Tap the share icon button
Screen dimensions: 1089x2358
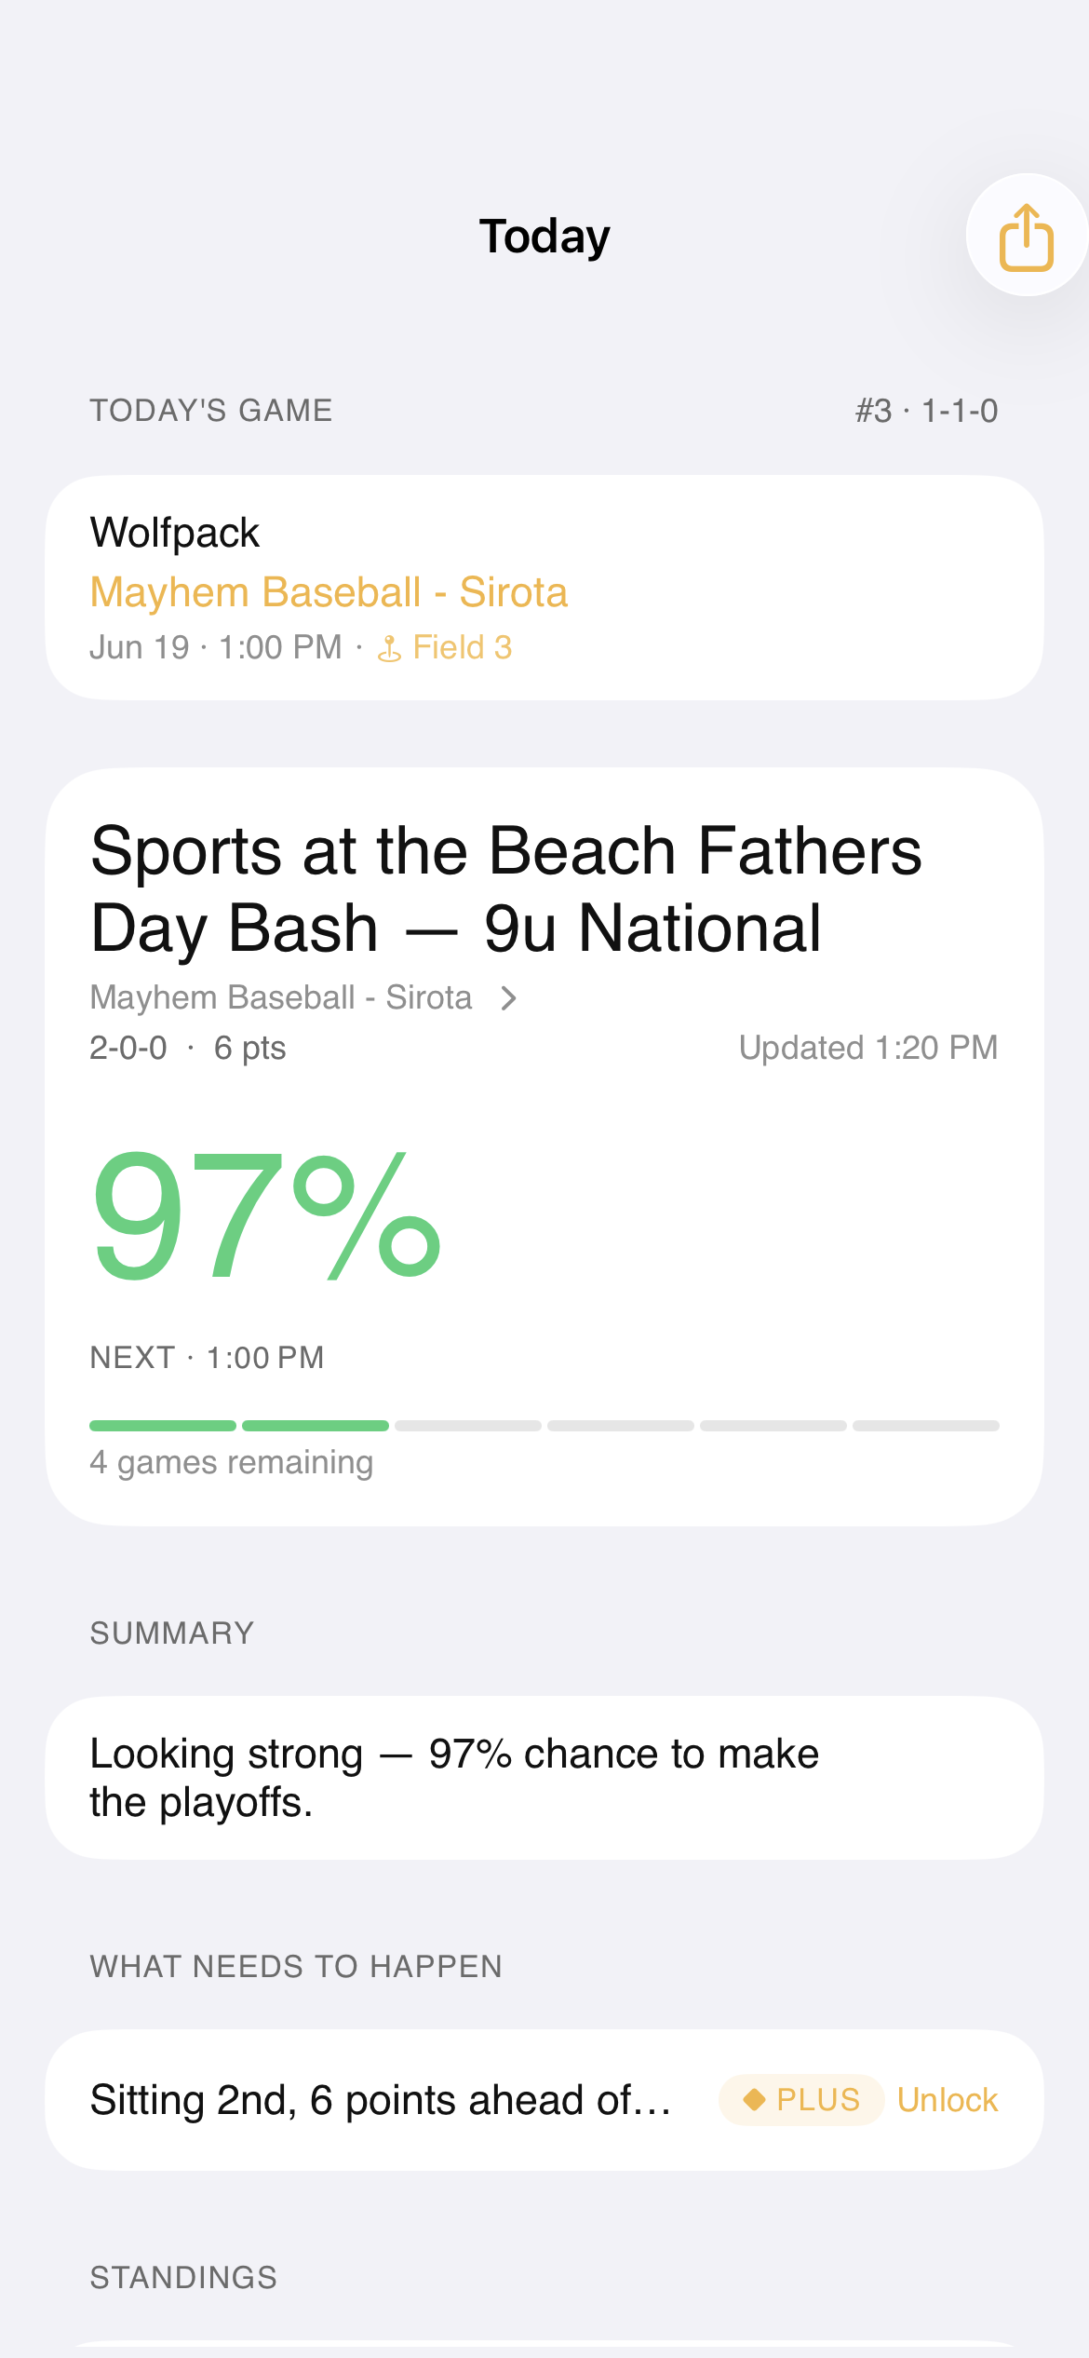pyautogui.click(x=1027, y=236)
